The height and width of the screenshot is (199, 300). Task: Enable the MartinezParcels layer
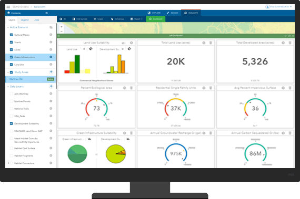[x=11, y=101]
